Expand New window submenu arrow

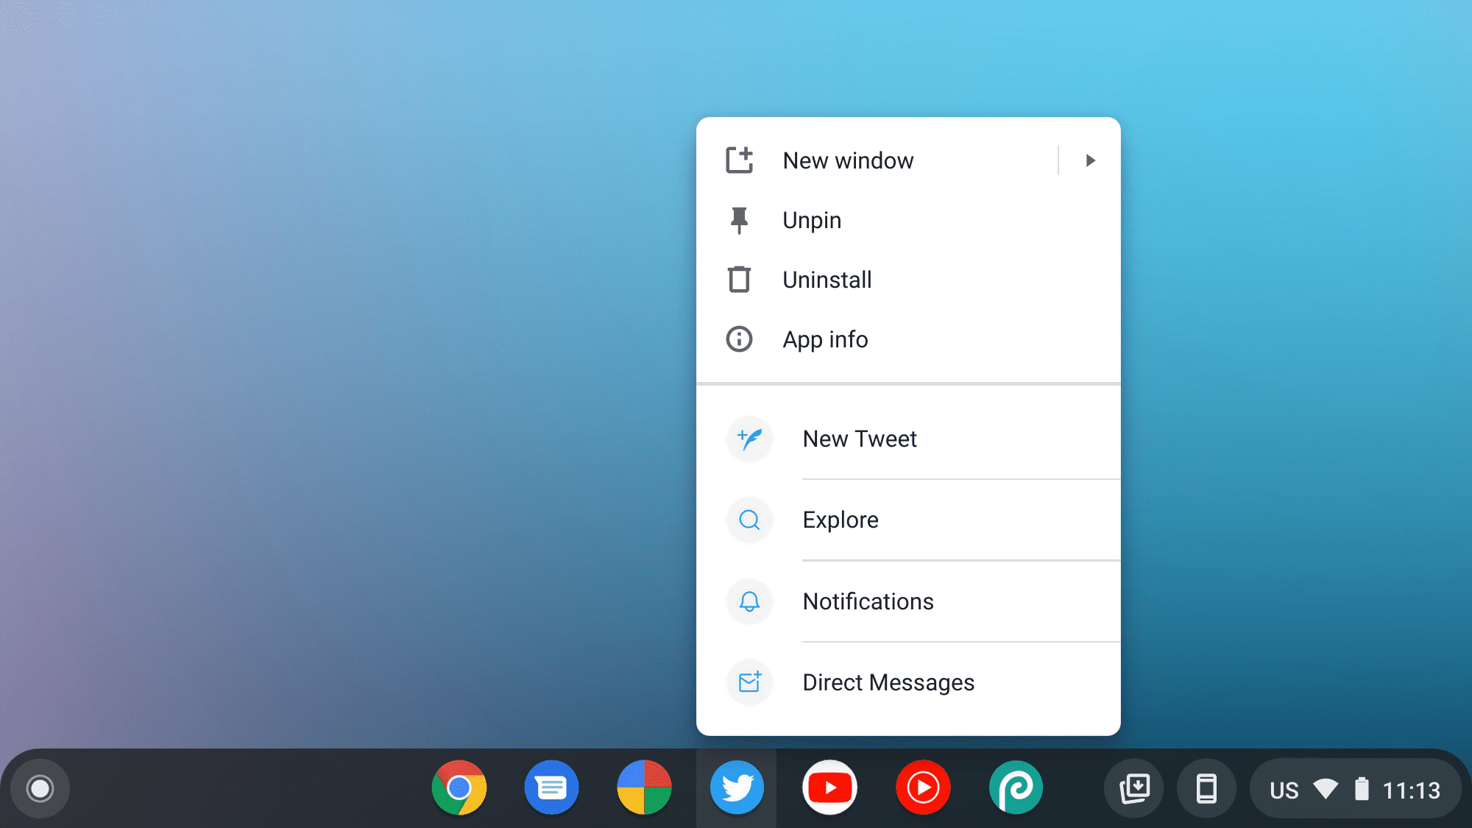tap(1090, 160)
